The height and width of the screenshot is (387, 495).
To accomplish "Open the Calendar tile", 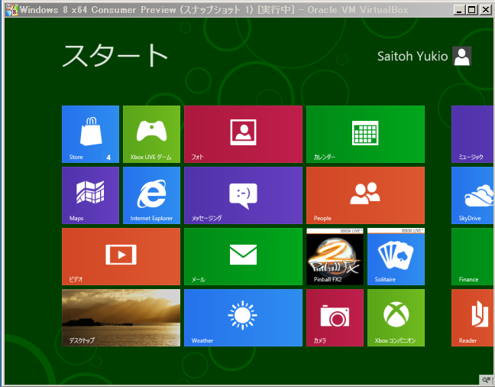I will pyautogui.click(x=365, y=134).
